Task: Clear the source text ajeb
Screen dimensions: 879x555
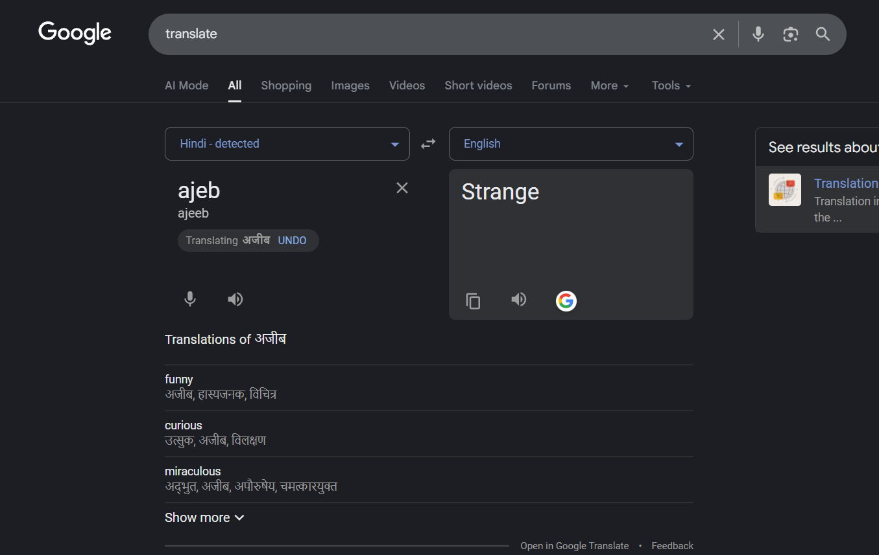Action: 402,188
